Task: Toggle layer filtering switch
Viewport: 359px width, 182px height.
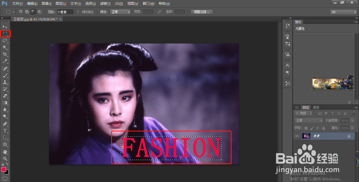Action: [x=354, y=113]
